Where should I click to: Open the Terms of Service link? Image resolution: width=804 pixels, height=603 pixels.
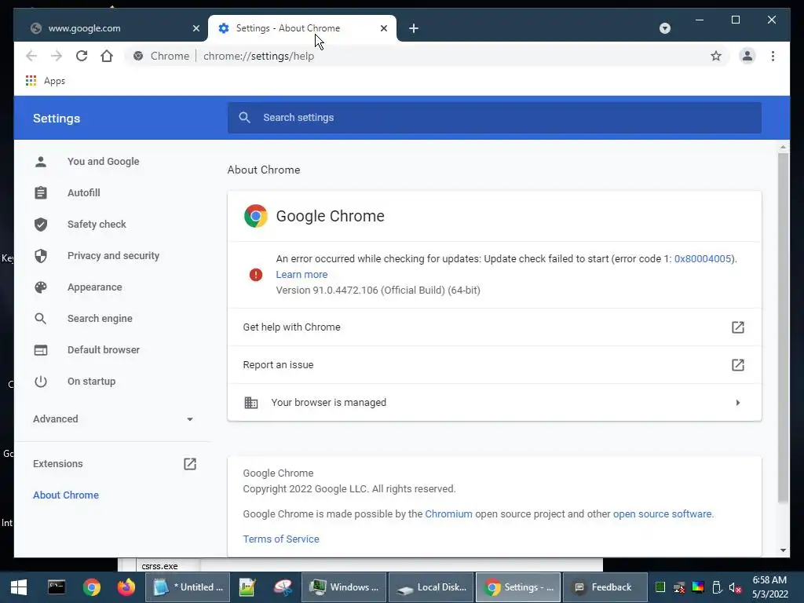pos(281,539)
